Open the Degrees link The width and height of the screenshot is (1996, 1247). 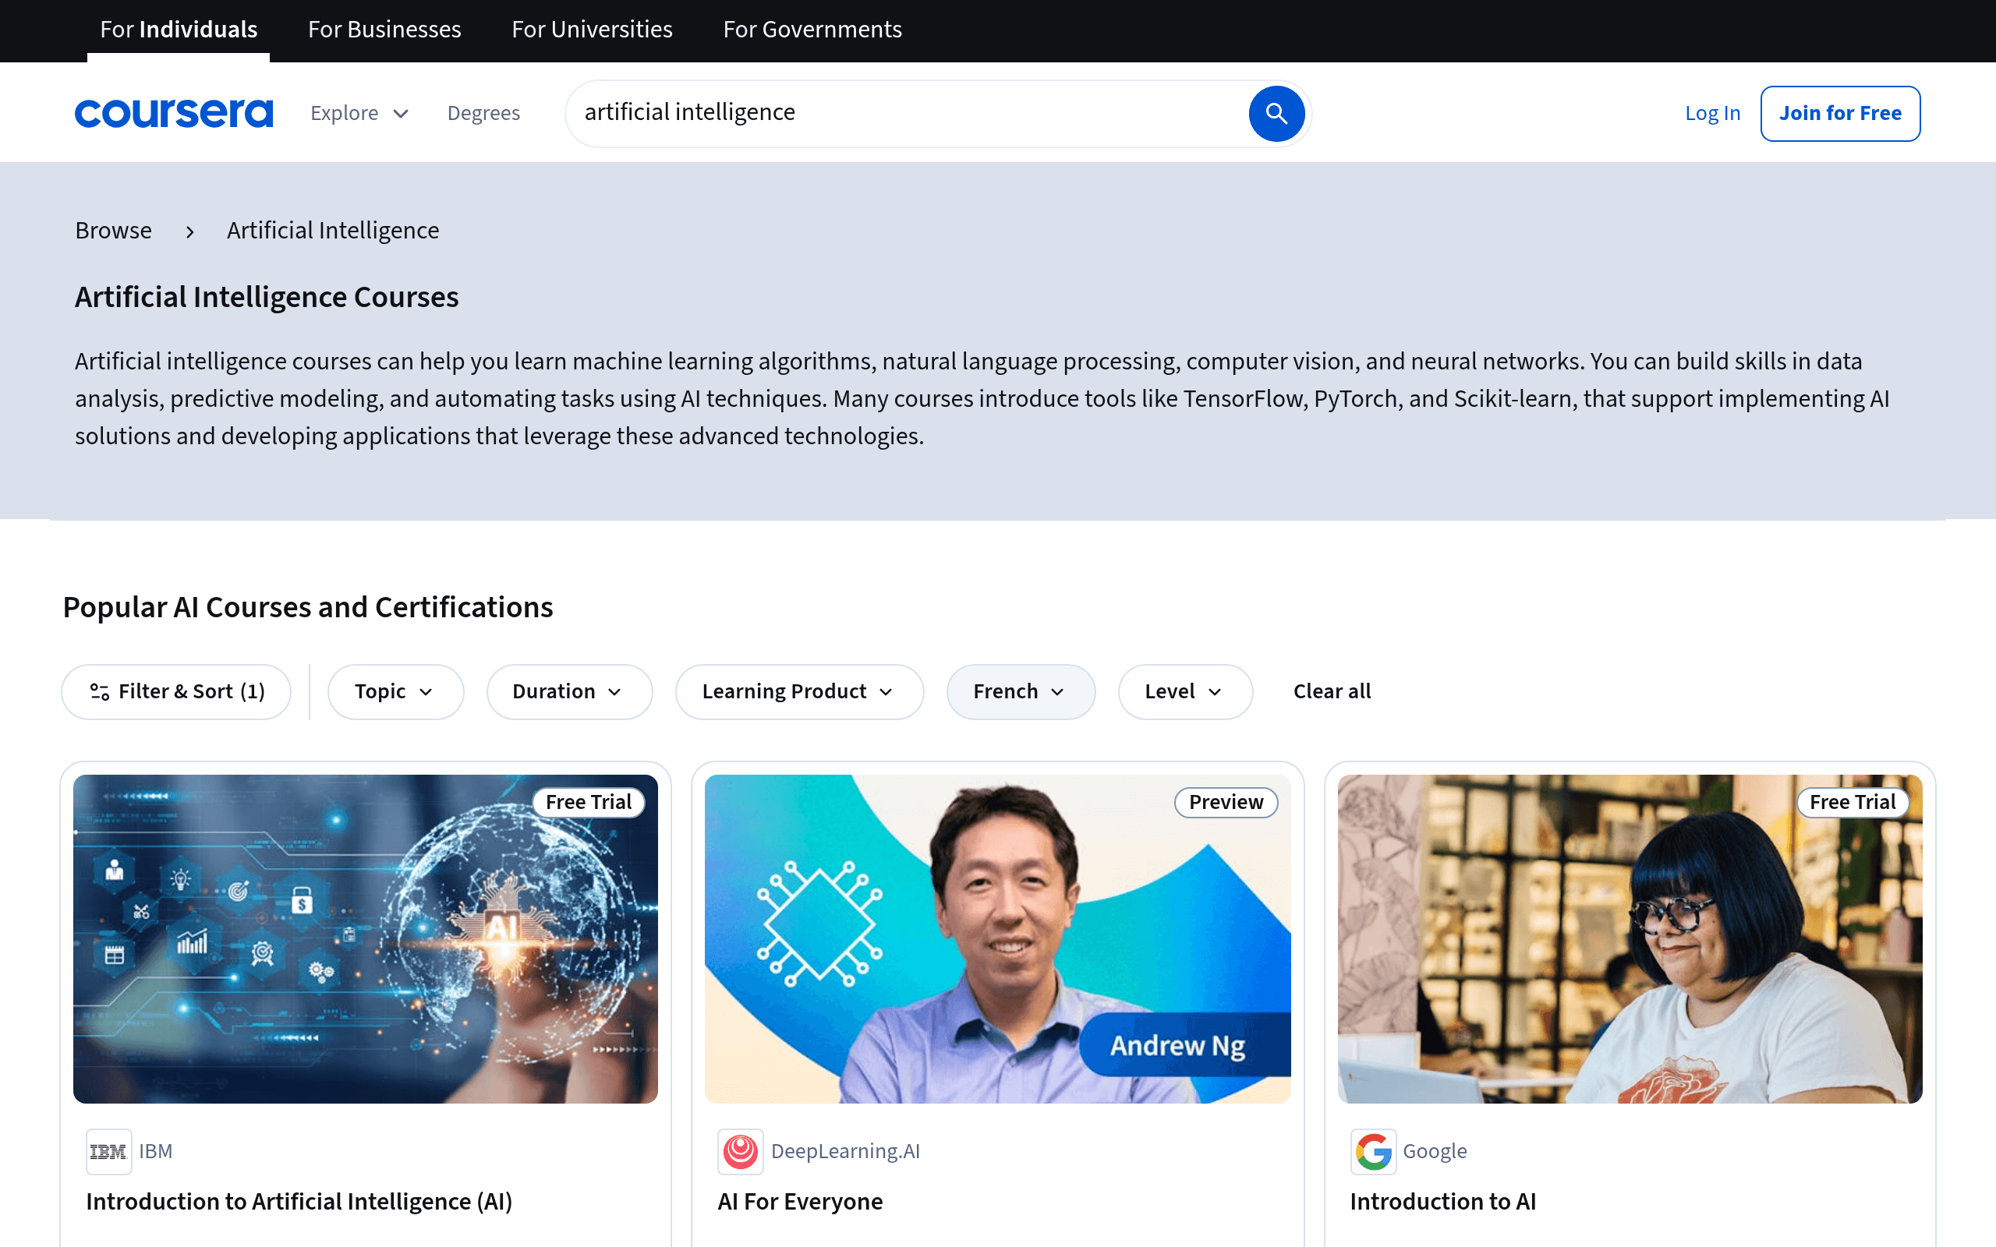click(x=483, y=113)
